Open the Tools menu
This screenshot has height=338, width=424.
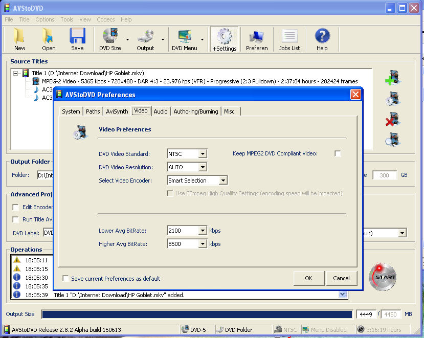point(67,19)
